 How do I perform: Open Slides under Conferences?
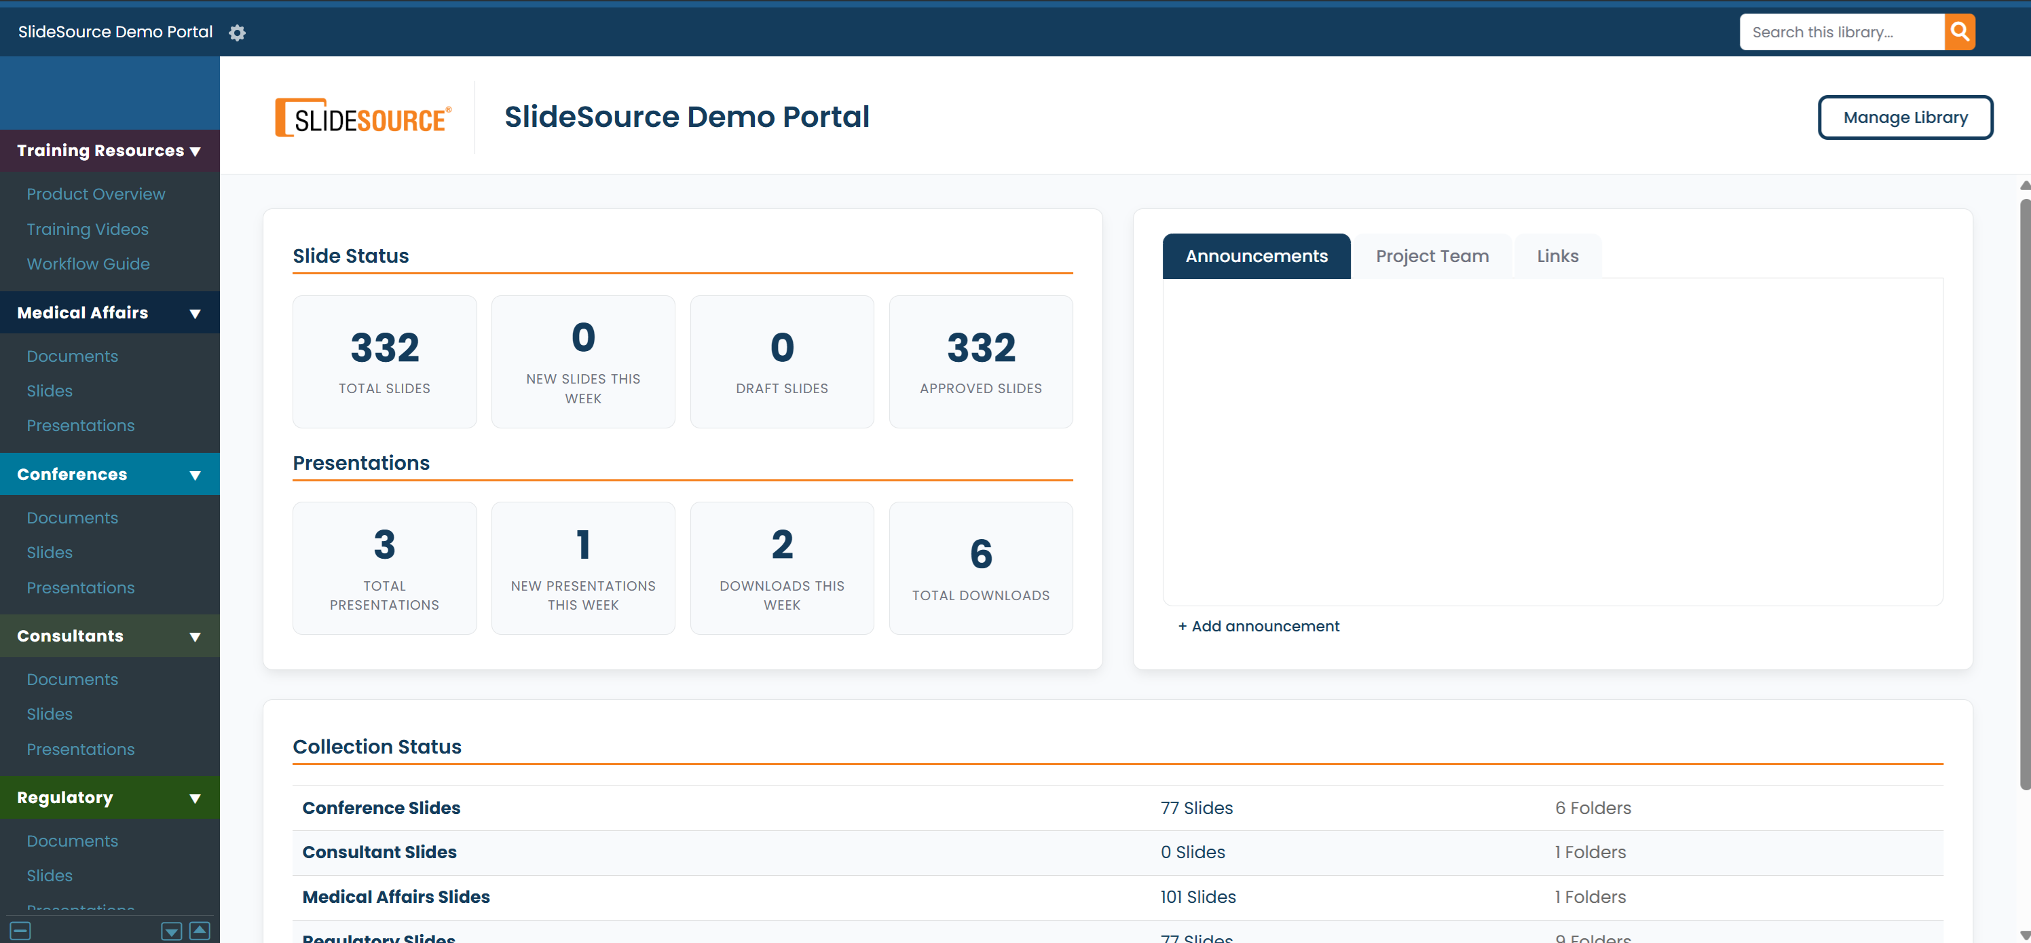click(x=50, y=553)
